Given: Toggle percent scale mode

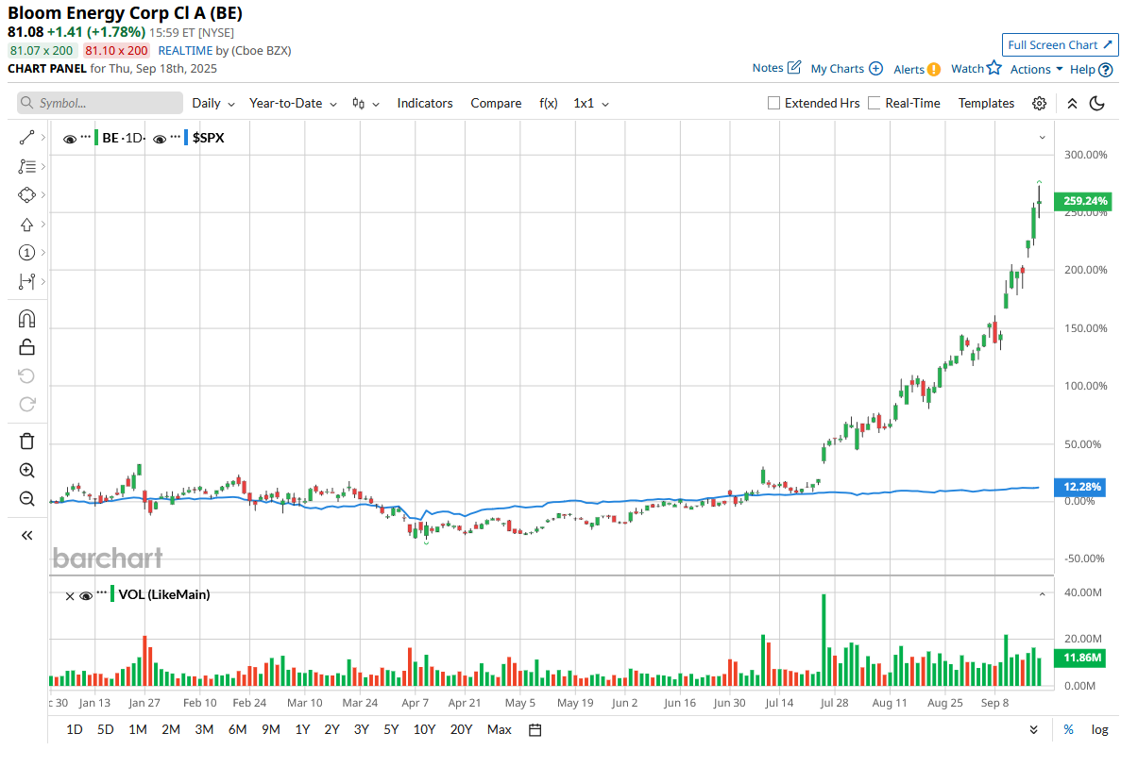Looking at the screenshot, I should 1068,729.
